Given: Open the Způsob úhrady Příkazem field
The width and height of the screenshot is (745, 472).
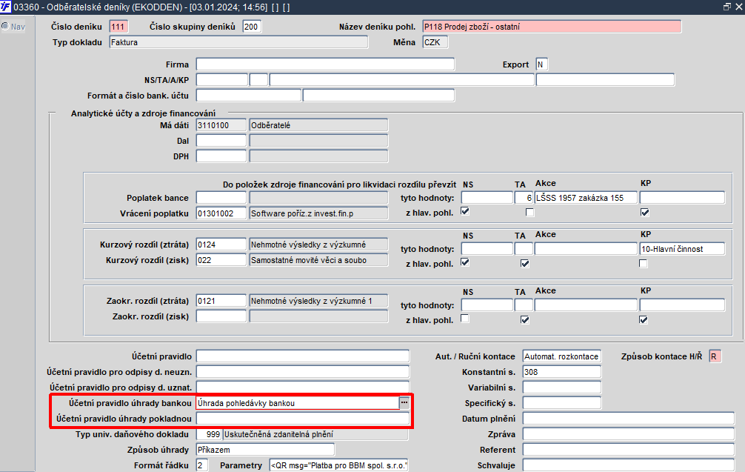Looking at the screenshot, I should click(265, 450).
